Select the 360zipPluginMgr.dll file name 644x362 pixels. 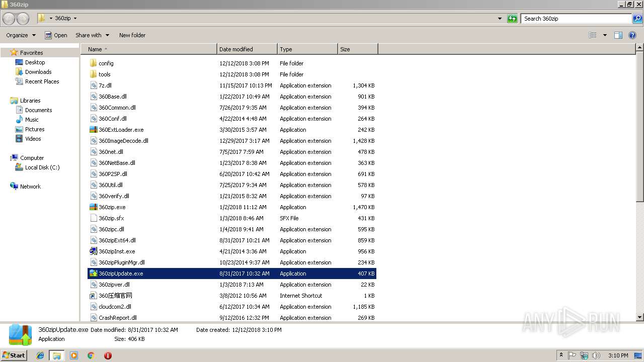[x=122, y=262]
